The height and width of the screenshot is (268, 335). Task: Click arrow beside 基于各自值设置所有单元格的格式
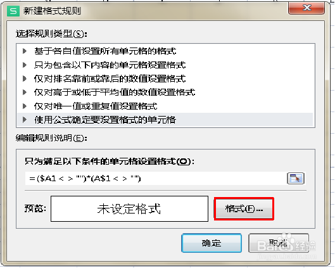click(x=25, y=51)
